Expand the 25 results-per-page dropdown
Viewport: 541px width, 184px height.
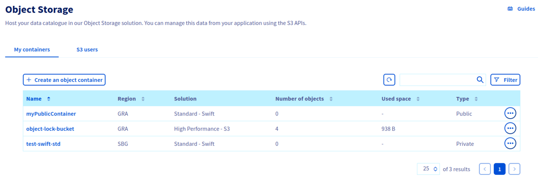tap(428, 169)
